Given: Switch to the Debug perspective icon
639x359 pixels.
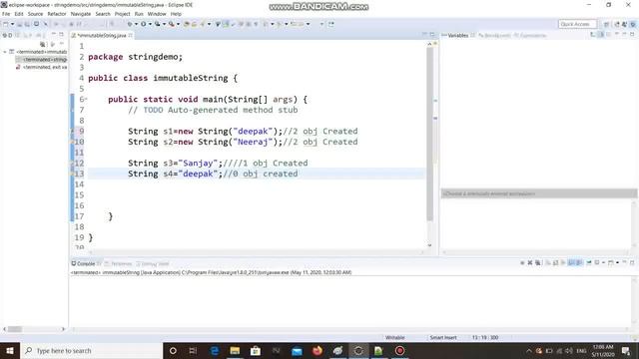Looking at the screenshot, I should 633,24.
